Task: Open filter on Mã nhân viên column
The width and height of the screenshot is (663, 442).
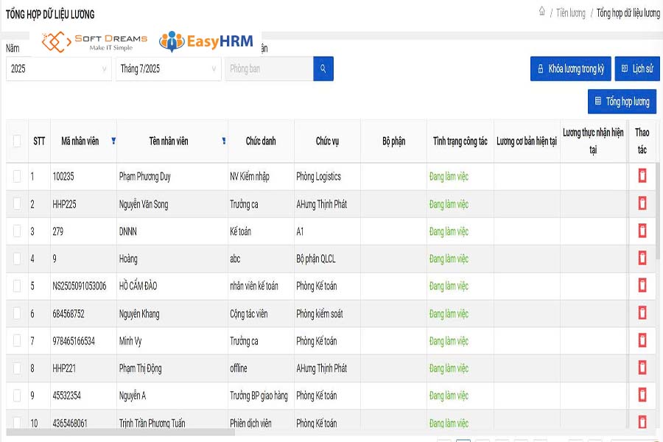Action: (x=113, y=141)
